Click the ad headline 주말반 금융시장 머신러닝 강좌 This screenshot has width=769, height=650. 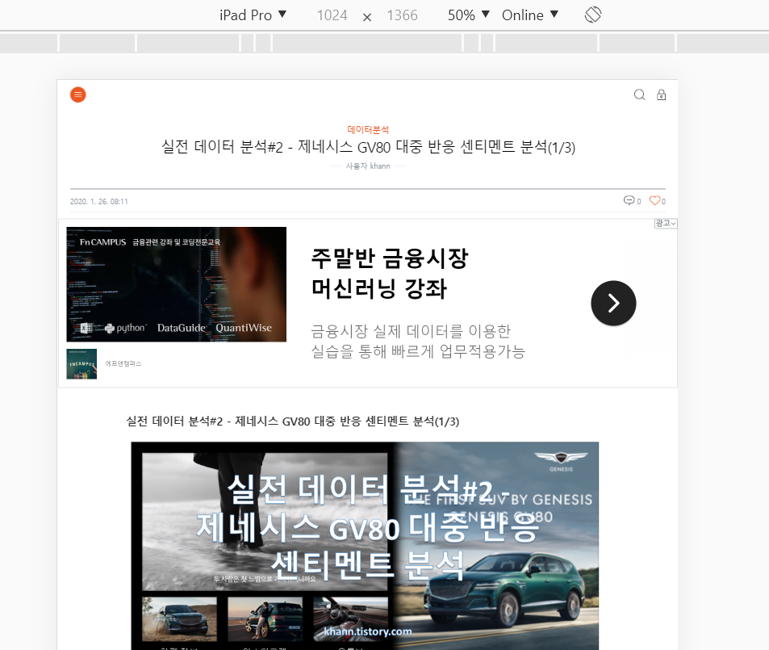(390, 273)
